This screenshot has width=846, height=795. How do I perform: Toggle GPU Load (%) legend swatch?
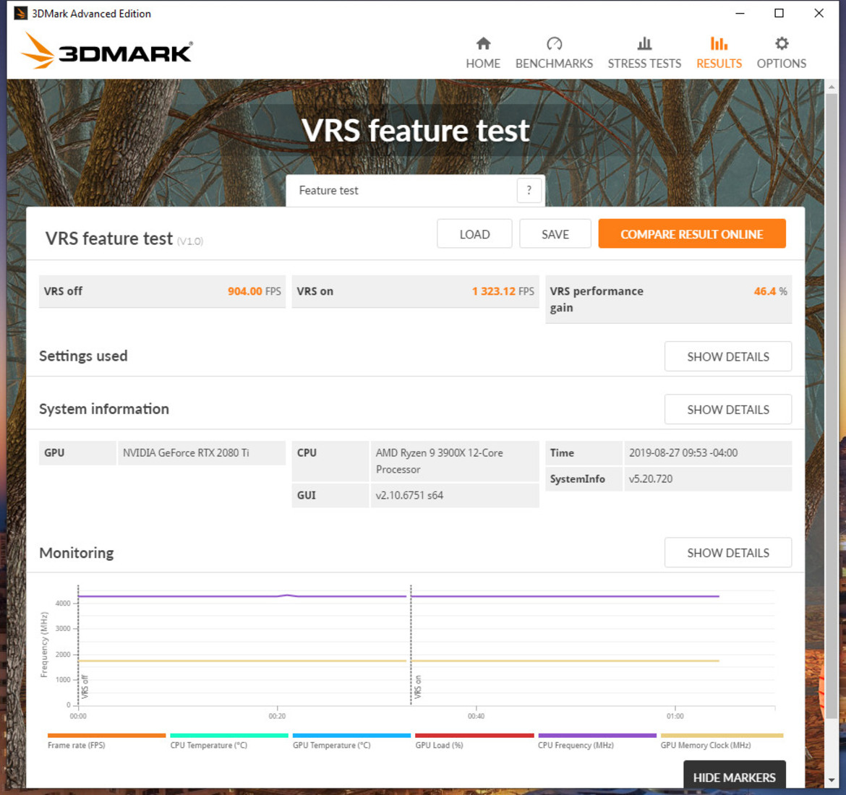click(x=474, y=735)
